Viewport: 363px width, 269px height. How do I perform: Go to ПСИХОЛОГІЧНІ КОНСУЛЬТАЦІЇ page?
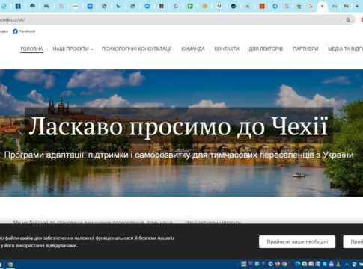coord(136,49)
